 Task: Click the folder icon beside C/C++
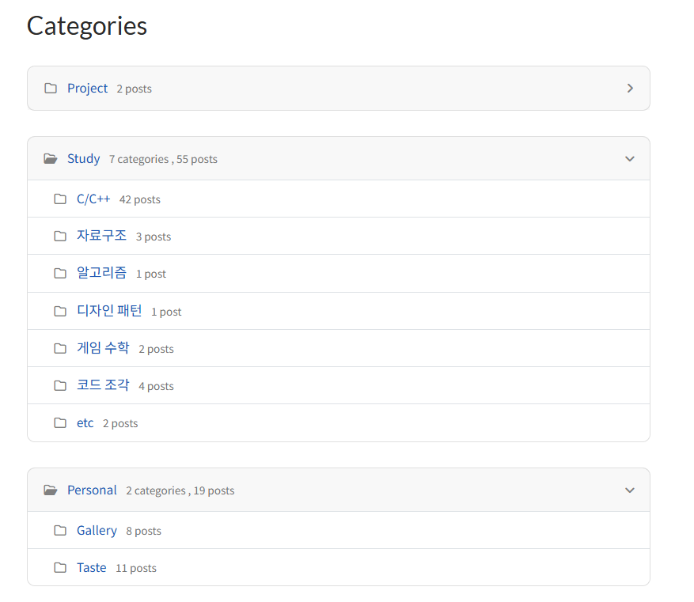[60, 199]
